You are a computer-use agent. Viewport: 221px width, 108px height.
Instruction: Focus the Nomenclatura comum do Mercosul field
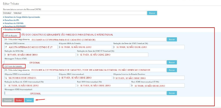tap(75, 13)
